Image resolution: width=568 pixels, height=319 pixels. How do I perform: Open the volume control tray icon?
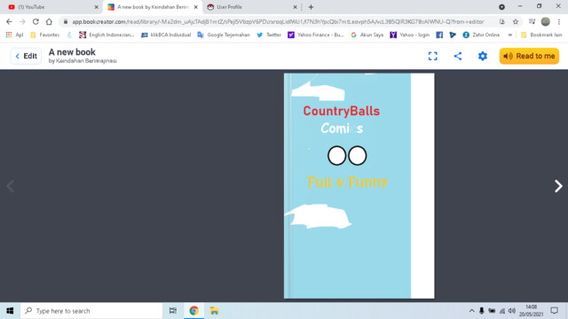(x=512, y=311)
